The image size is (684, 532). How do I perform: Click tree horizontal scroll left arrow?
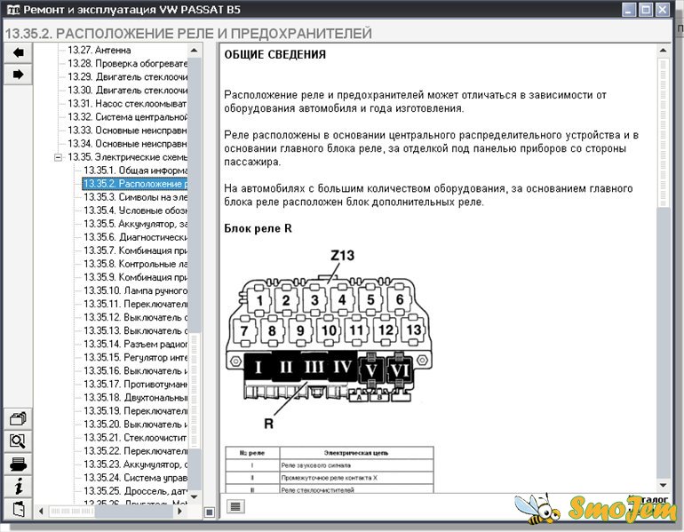[x=41, y=511]
